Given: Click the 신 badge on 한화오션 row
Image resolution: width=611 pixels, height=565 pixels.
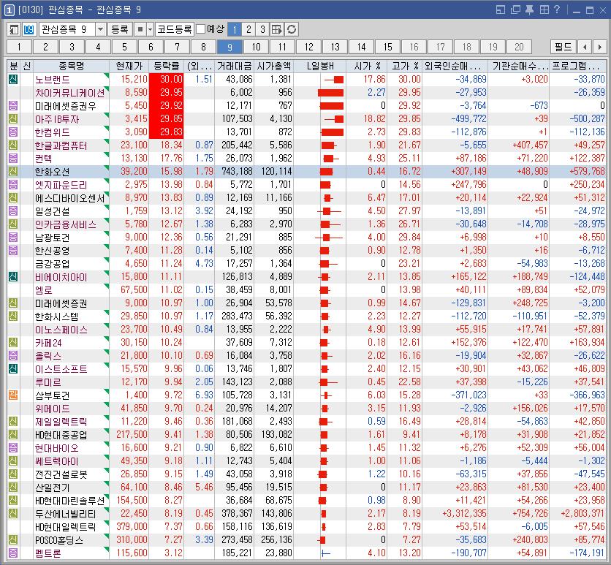Looking at the screenshot, I should (13, 172).
